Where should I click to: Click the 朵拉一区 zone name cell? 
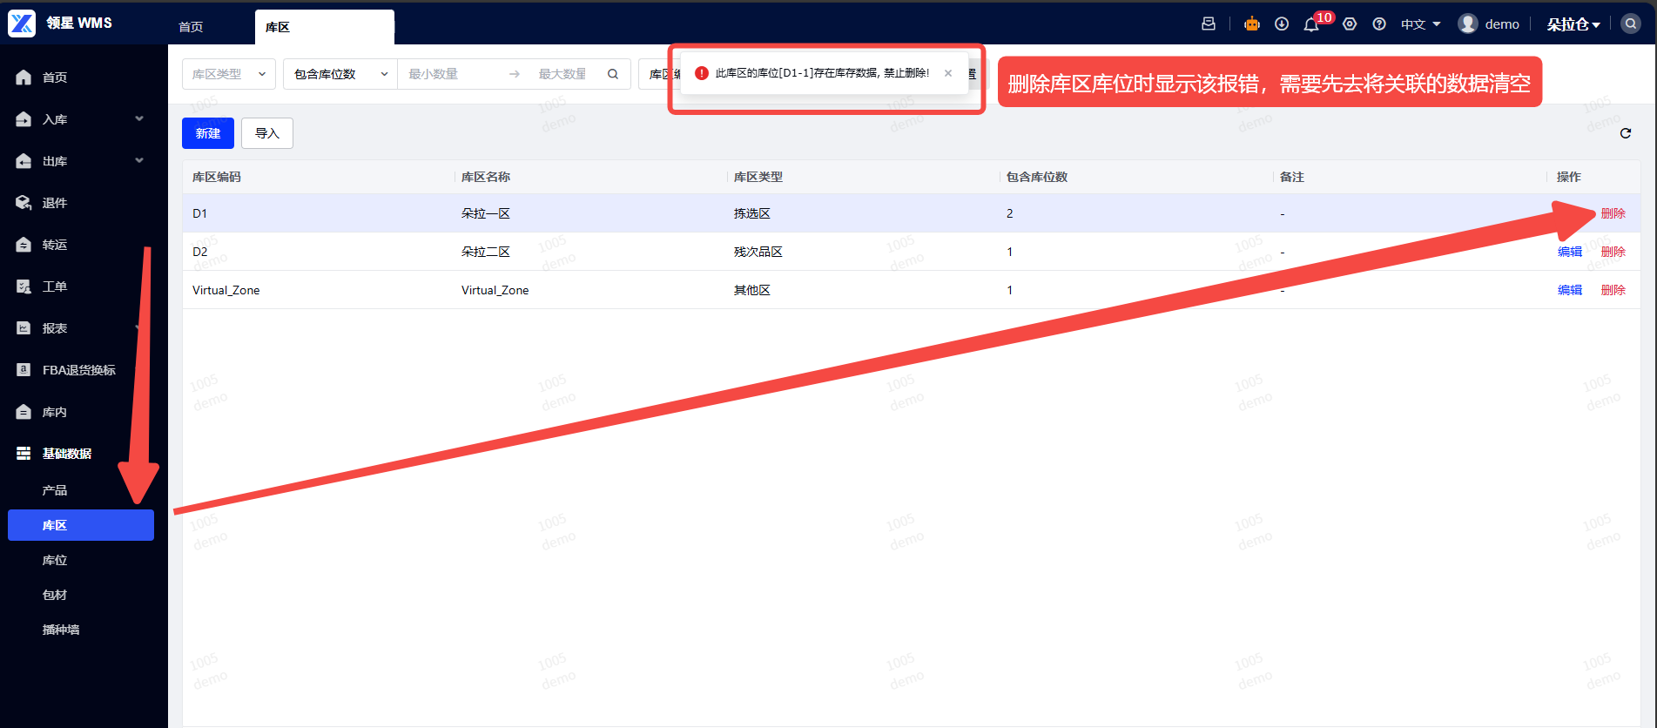point(486,213)
